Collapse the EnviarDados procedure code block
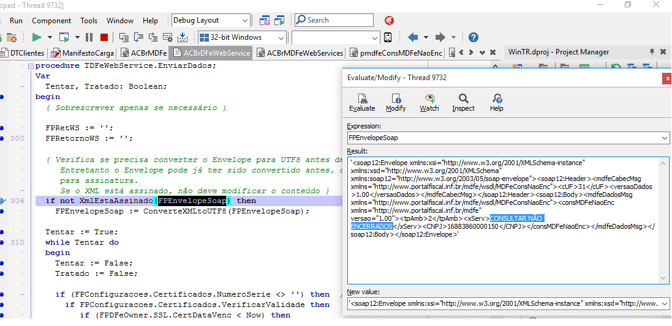This screenshot has height=326, width=672. pos(31,66)
